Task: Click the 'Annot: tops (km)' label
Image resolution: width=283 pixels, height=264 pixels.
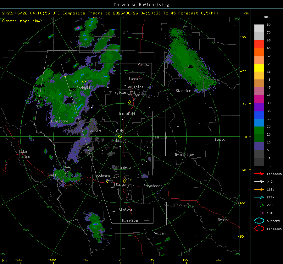Action: pos(22,21)
